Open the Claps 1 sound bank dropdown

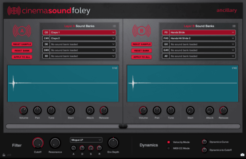coord(83,32)
